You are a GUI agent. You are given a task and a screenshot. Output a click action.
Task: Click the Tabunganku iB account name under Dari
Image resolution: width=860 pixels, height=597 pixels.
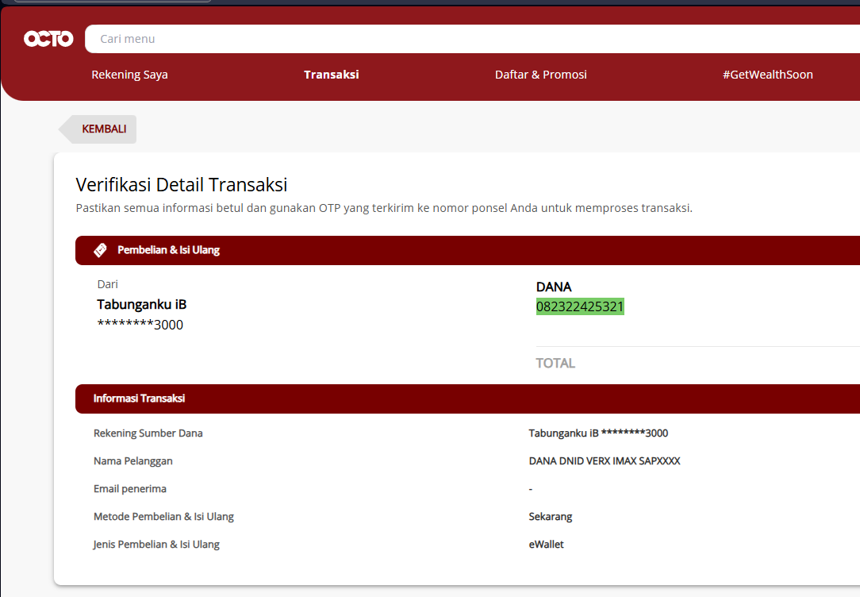coord(141,305)
